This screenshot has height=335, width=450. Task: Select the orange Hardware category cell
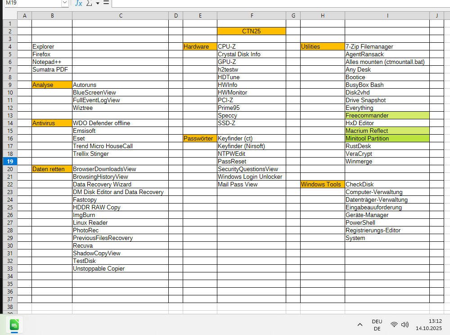[x=200, y=46]
